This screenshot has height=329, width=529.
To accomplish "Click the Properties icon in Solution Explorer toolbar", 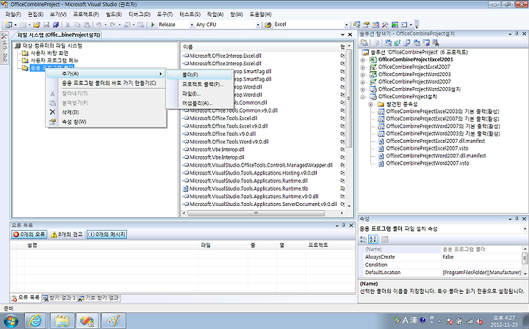I will [364, 42].
